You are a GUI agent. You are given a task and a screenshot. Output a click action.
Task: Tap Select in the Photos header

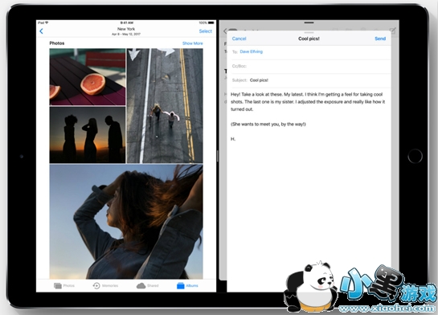coord(205,31)
